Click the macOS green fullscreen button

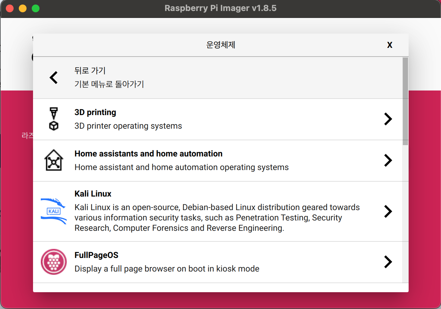[x=36, y=8]
